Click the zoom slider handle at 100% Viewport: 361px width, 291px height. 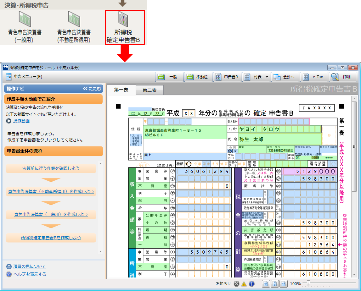[x=308, y=283]
